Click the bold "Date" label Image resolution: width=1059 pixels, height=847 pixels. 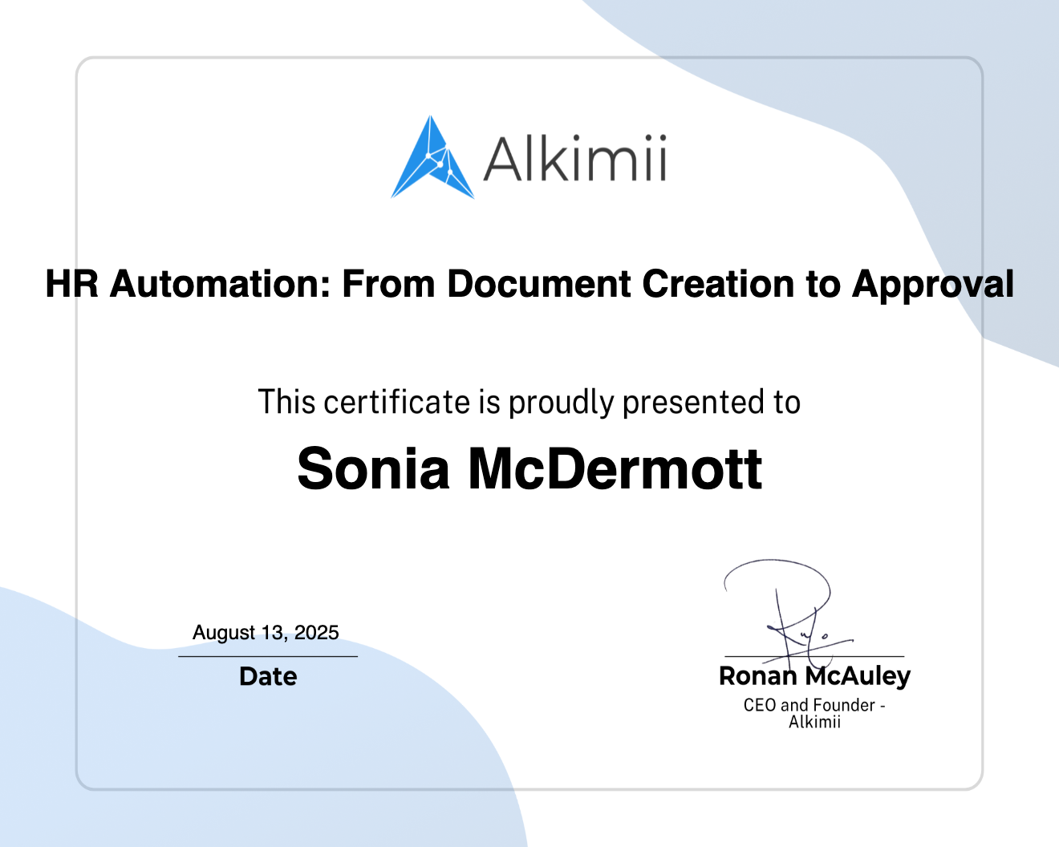pos(268,676)
